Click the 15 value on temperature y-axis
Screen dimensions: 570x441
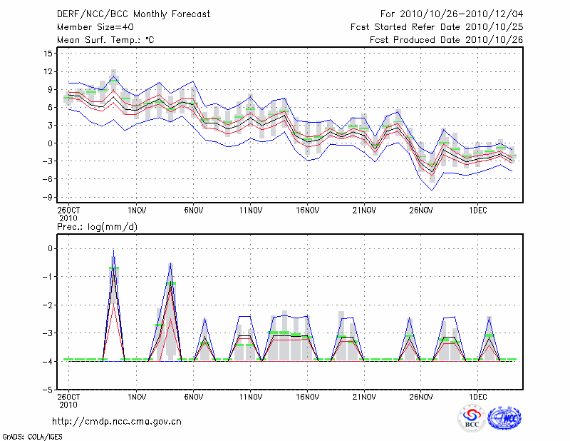pyautogui.click(x=48, y=54)
